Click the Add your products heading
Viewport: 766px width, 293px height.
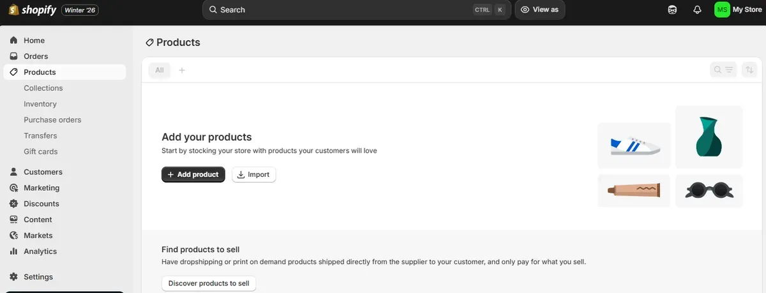click(207, 137)
